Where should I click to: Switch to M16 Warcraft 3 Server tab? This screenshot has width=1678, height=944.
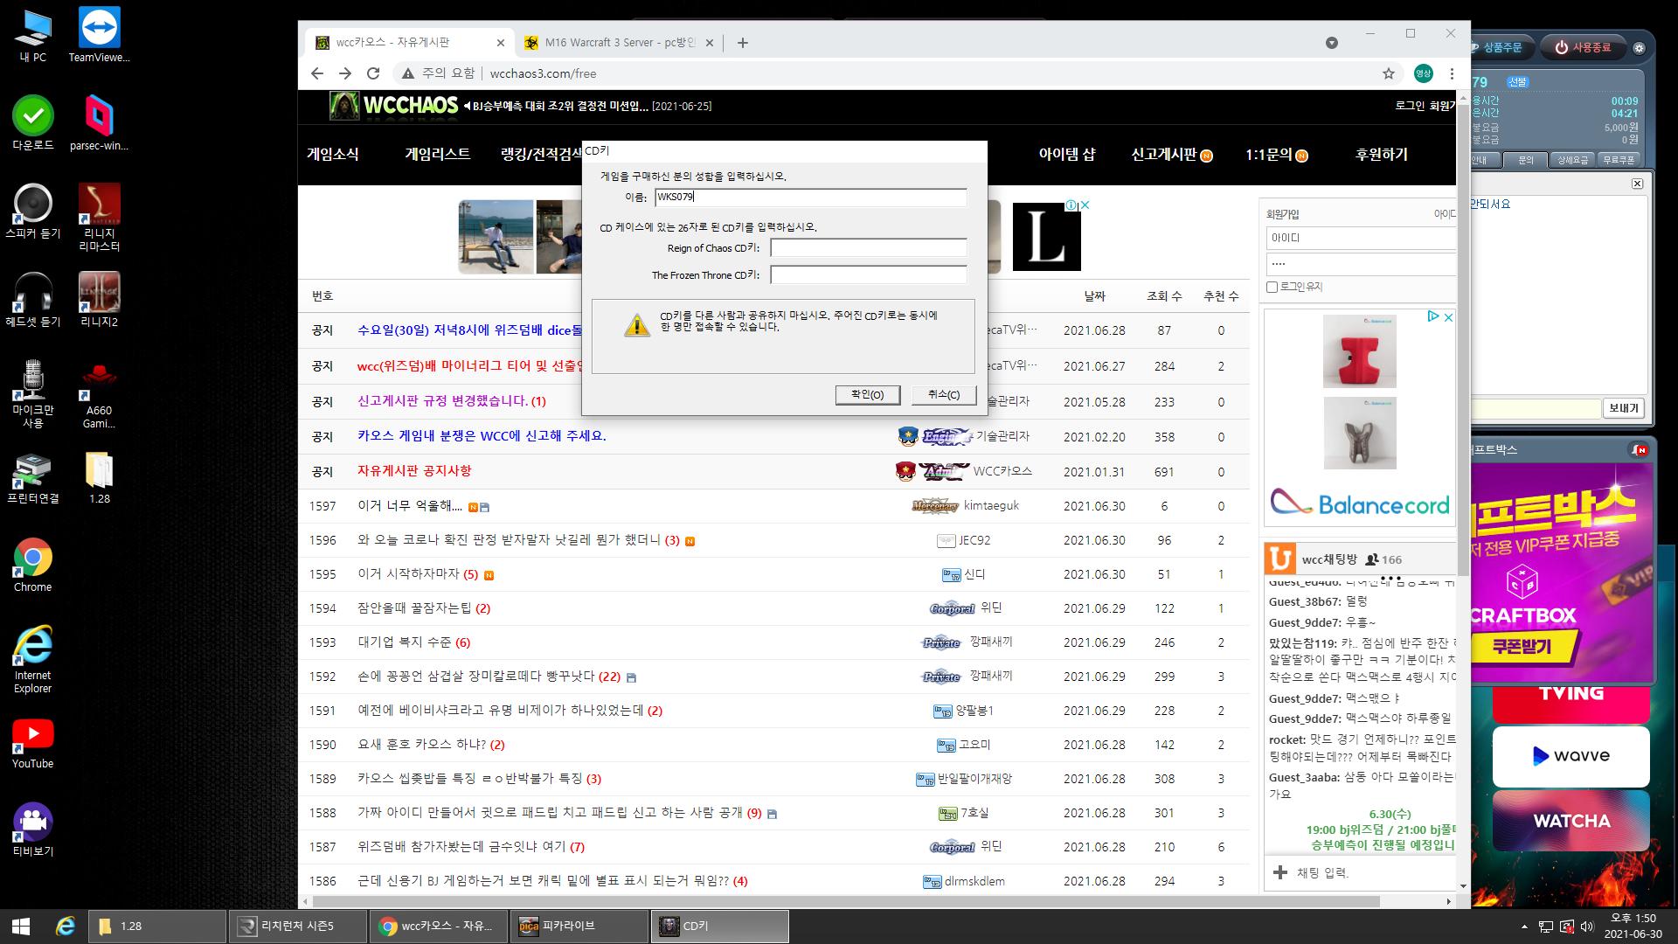pyautogui.click(x=619, y=42)
